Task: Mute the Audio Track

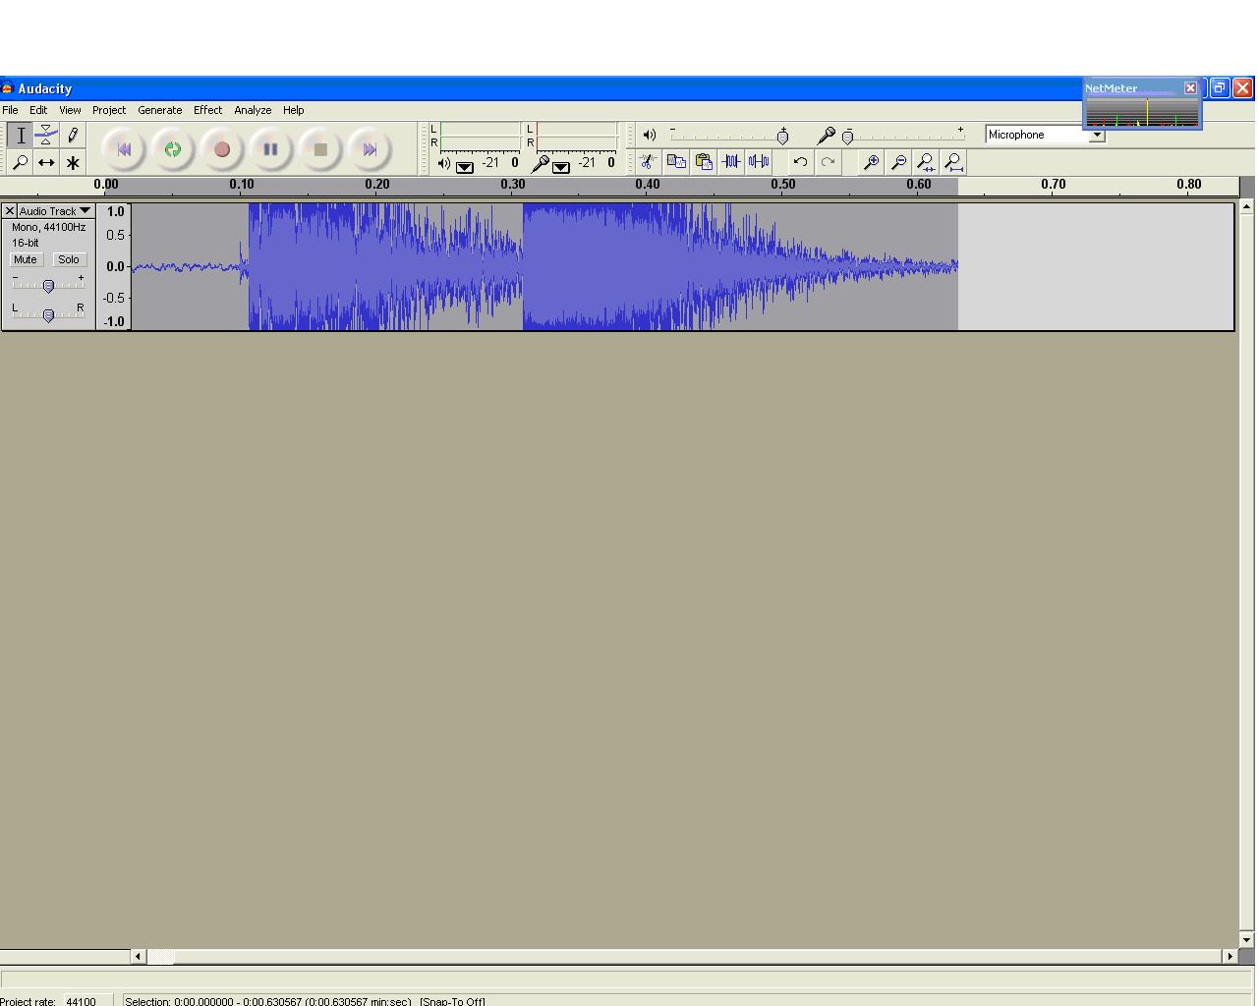Action: click(x=25, y=259)
